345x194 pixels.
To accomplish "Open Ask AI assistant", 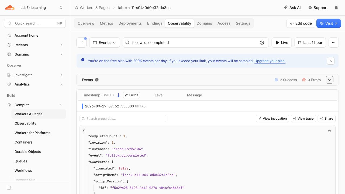I will (292, 8).
